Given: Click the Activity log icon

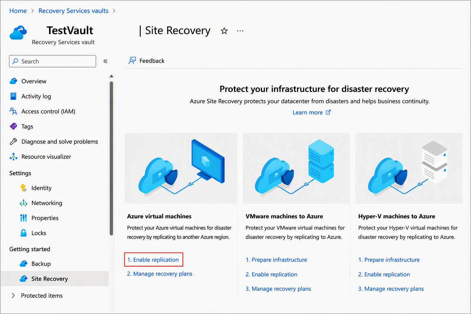Looking at the screenshot, I should coord(13,96).
